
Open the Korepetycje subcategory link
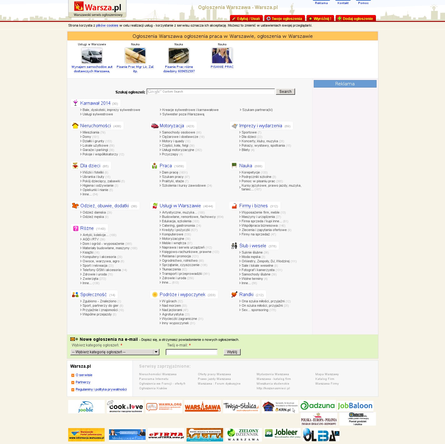pyautogui.click(x=251, y=173)
